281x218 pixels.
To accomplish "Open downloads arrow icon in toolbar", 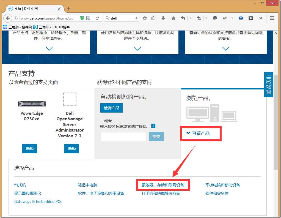I will (x=163, y=18).
